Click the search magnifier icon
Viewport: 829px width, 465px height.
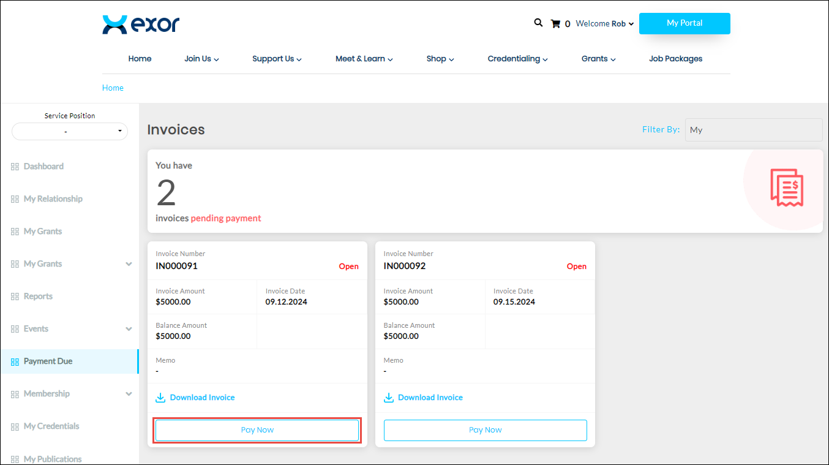pos(538,23)
